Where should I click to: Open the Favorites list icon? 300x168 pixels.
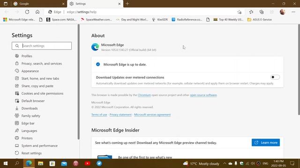(251, 12)
